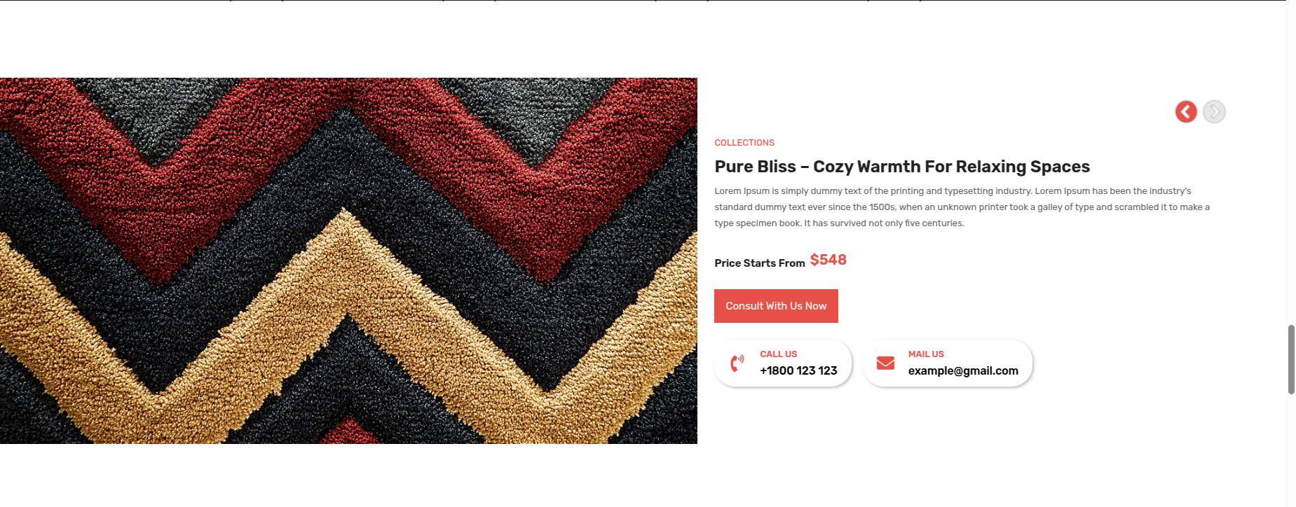1296x507 pixels.
Task: Click the Price Starts From label
Action: pyautogui.click(x=760, y=263)
